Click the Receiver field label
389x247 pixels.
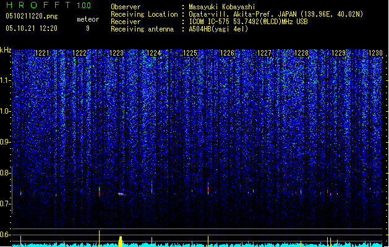(x=126, y=22)
